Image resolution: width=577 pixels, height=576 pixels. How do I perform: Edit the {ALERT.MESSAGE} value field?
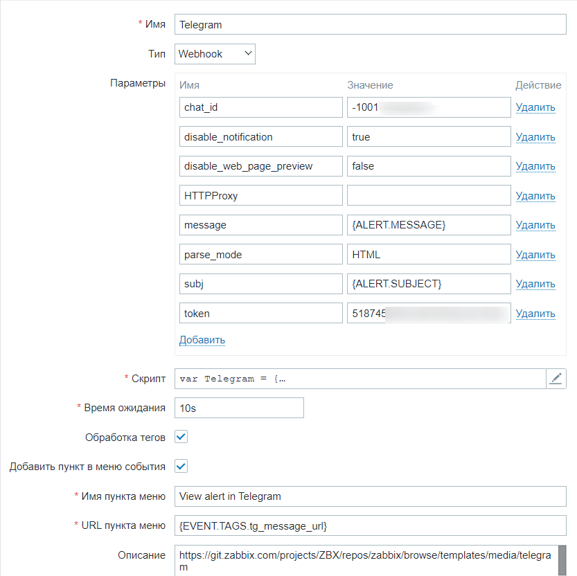pyautogui.click(x=429, y=225)
